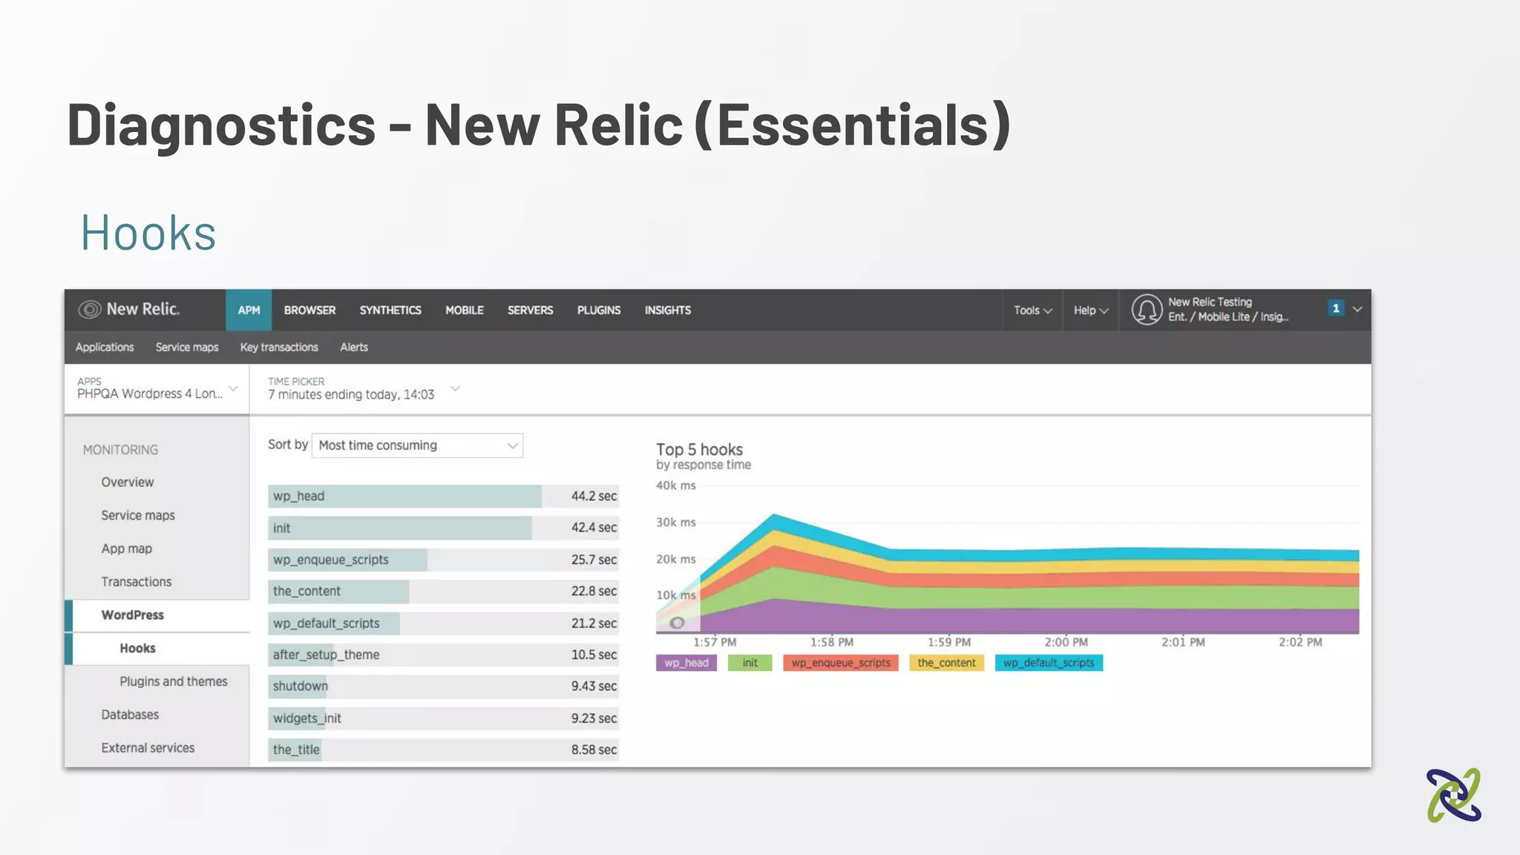Switch to the Plugins tab
1520x855 pixels.
pyautogui.click(x=599, y=310)
